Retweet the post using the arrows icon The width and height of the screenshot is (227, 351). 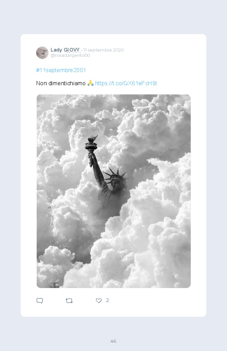(x=69, y=301)
